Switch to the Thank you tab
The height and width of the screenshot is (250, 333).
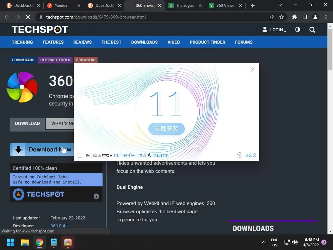[x=185, y=6]
